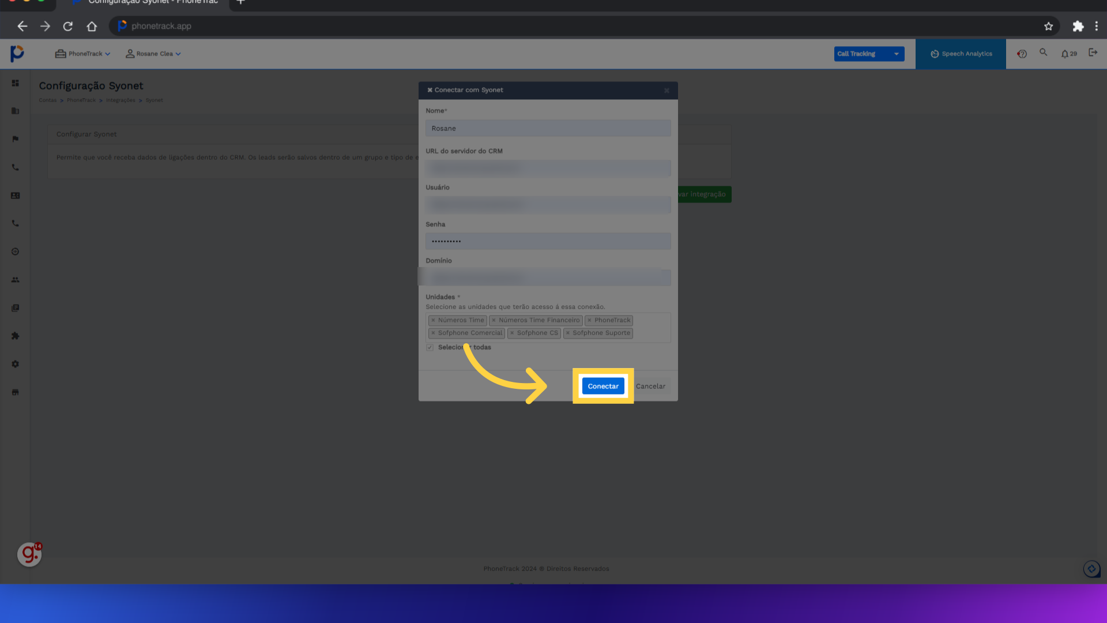The image size is (1107, 623).
Task: Remove the Sofphone Suporte tag
Action: (568, 333)
